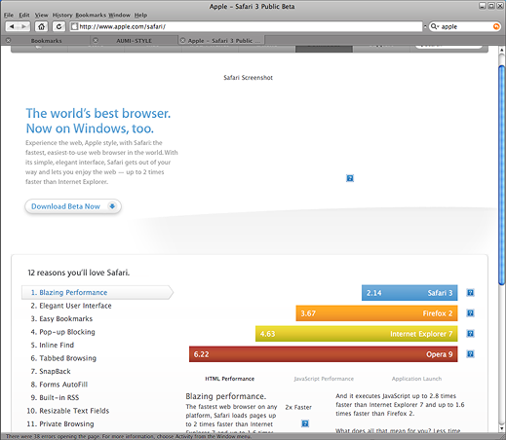Click the orange Firefox 2 bar

coord(376,313)
